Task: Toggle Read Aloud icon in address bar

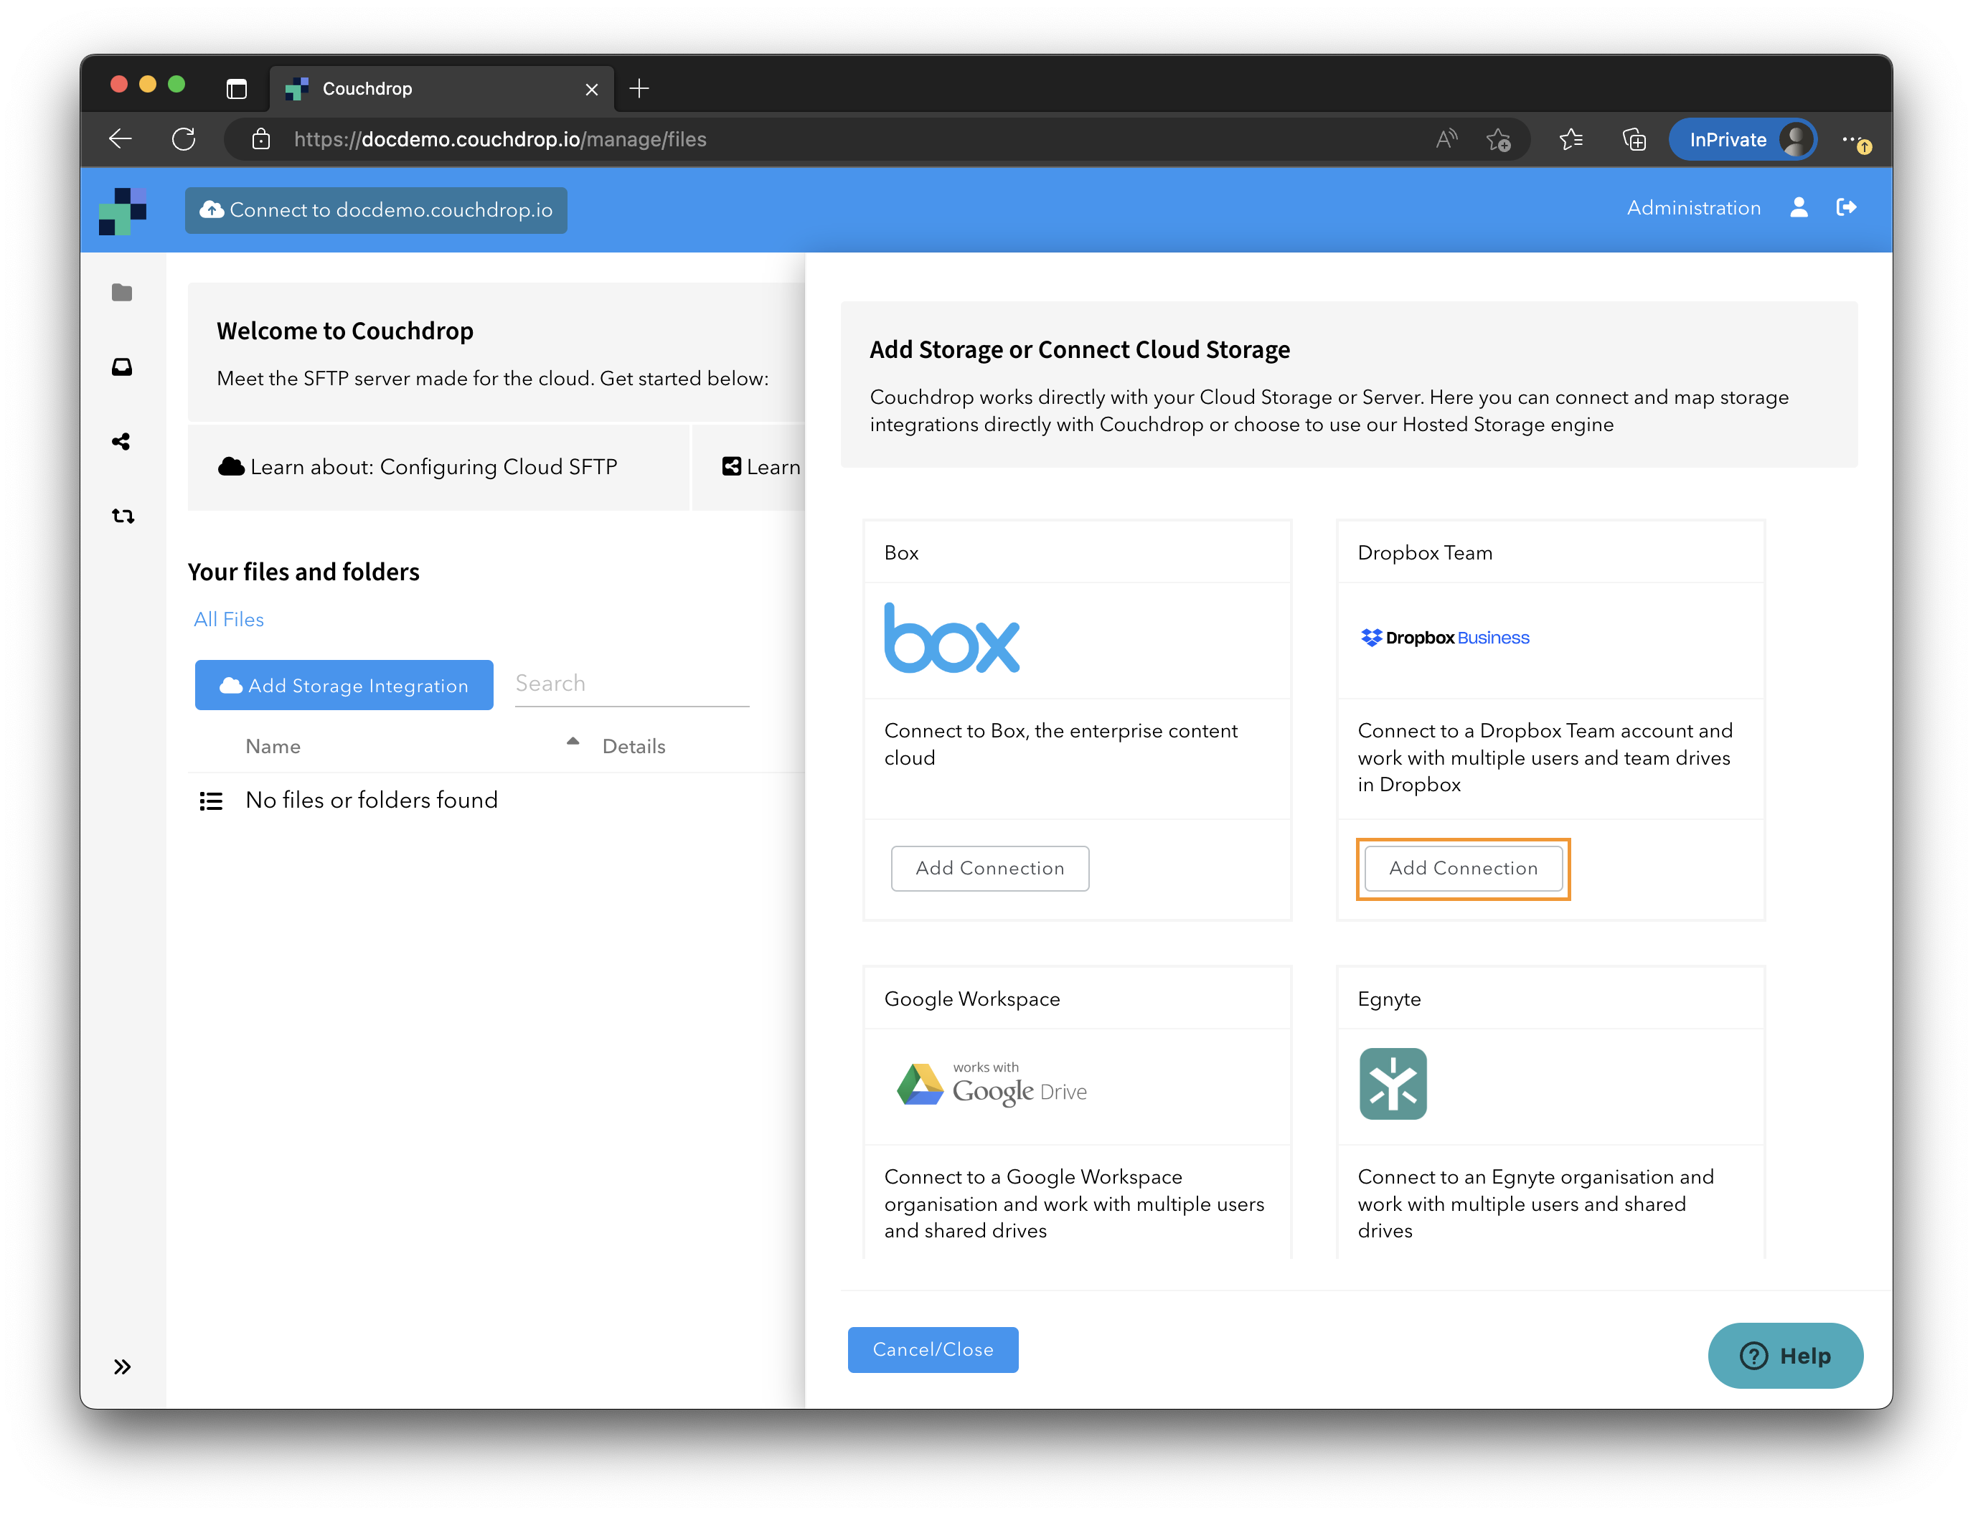Action: 1446,139
